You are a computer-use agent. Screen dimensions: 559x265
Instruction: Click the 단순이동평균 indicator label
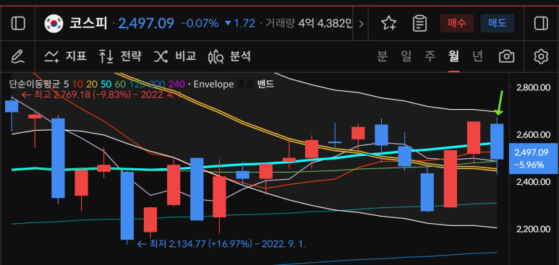click(35, 84)
